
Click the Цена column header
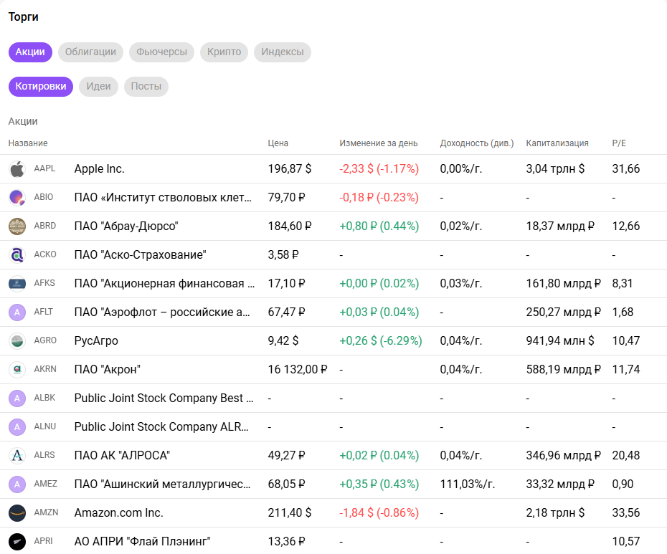tap(278, 143)
